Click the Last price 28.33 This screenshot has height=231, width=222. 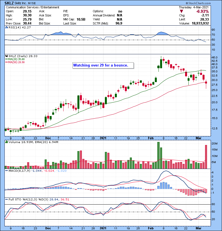204,19
